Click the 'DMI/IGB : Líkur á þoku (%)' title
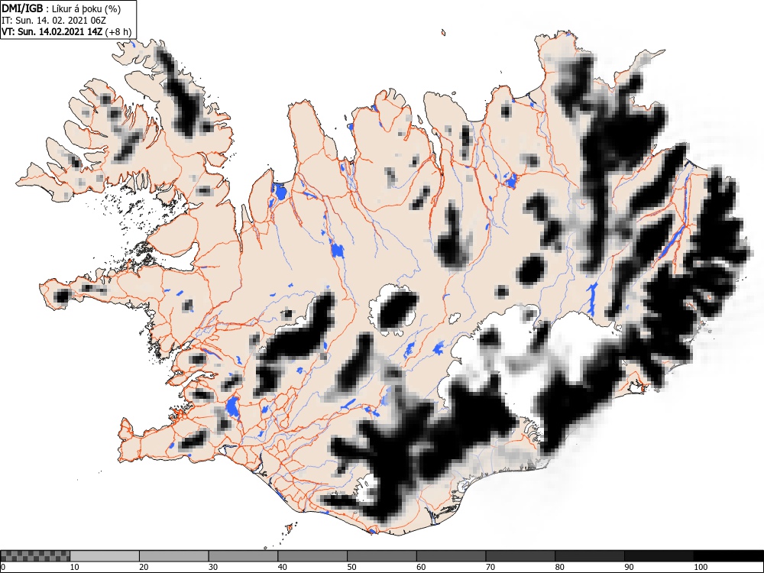The height and width of the screenshot is (573, 764). (x=61, y=8)
